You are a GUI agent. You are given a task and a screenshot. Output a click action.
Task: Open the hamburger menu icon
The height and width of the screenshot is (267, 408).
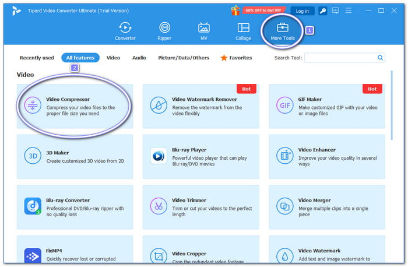click(349, 10)
